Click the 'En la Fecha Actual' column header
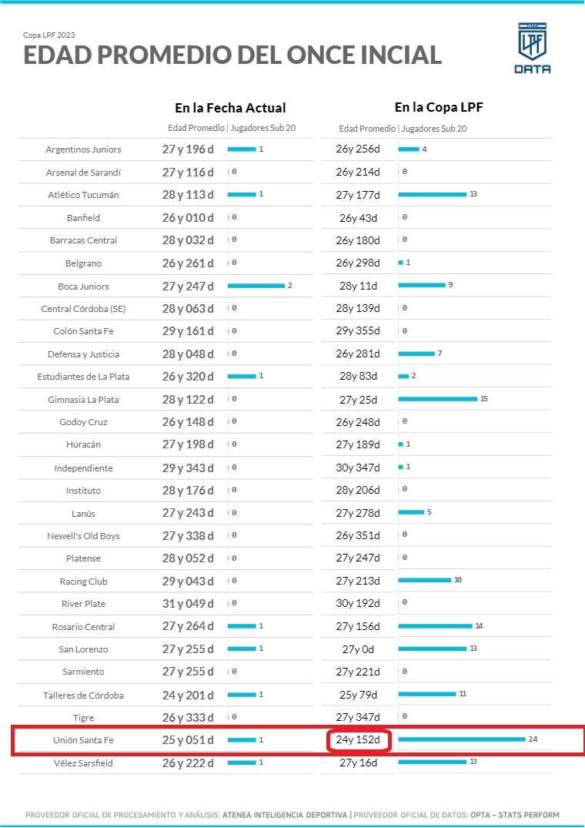Image resolution: width=585 pixels, height=828 pixels. [230, 108]
